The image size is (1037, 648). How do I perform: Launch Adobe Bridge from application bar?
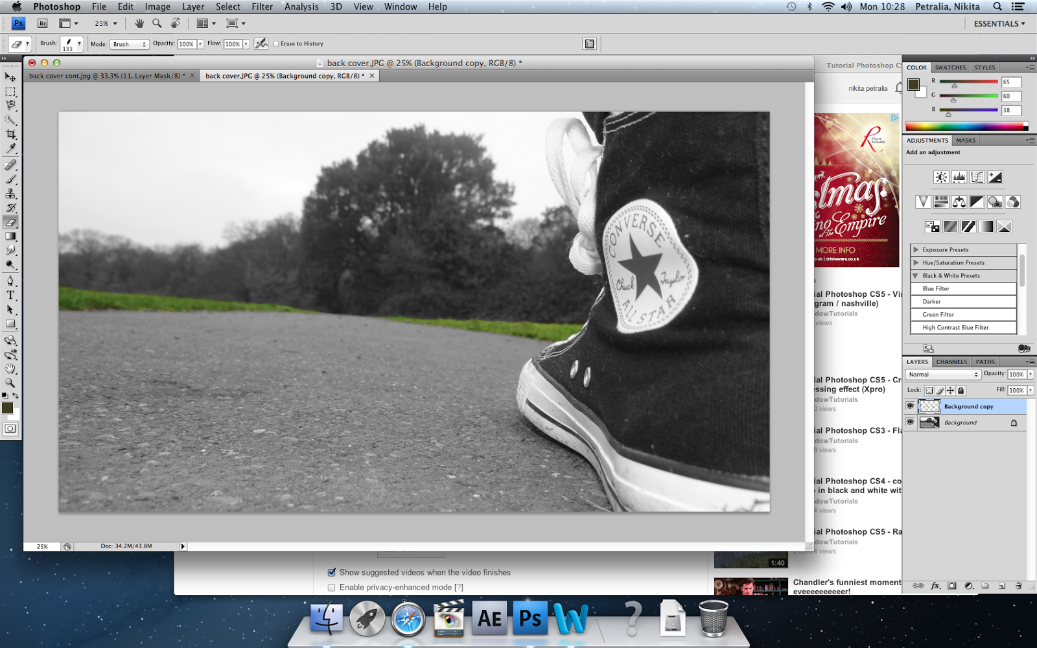(42, 23)
